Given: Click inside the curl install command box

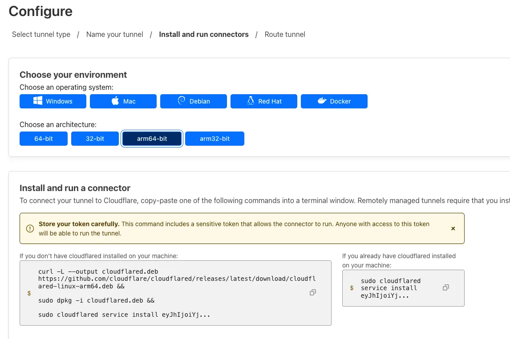Looking at the screenshot, I should pos(175,293).
